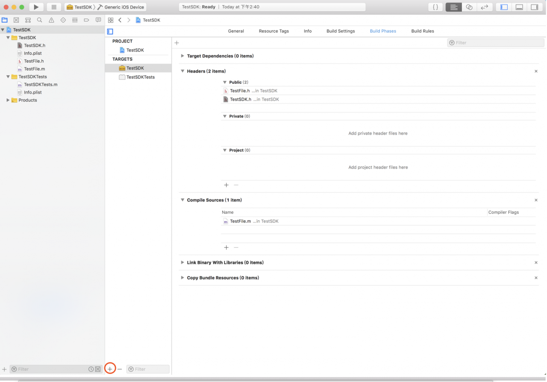547x382 pixels.
Task: Add a new build phase with plus
Action: pos(177,43)
